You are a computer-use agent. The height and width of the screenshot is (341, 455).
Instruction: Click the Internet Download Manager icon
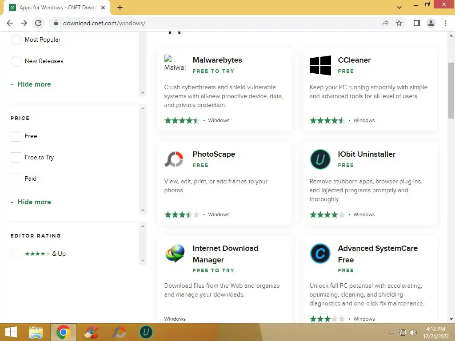(175, 253)
